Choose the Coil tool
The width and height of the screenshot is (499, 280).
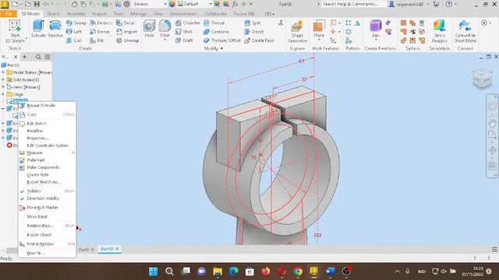pos(74,40)
